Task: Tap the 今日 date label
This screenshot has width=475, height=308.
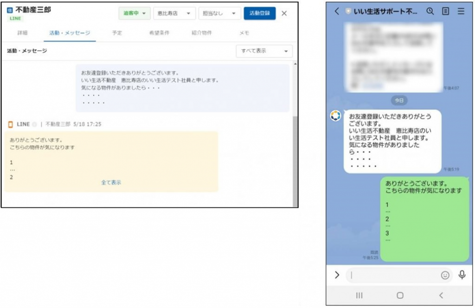Action: pos(399,100)
